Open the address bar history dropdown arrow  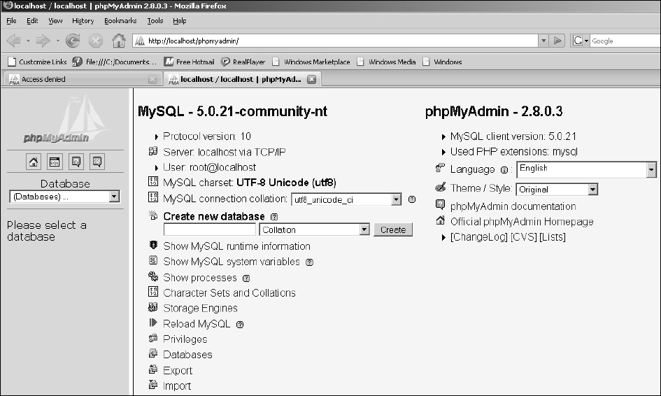(x=543, y=41)
